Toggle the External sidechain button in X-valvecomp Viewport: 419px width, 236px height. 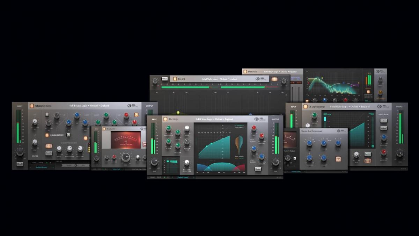[383, 121]
